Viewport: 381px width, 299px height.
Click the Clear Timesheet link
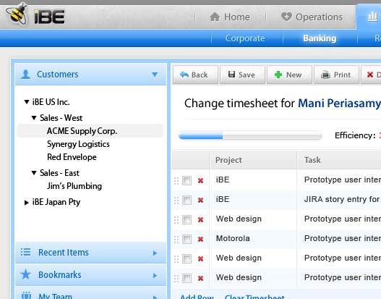[254, 297]
